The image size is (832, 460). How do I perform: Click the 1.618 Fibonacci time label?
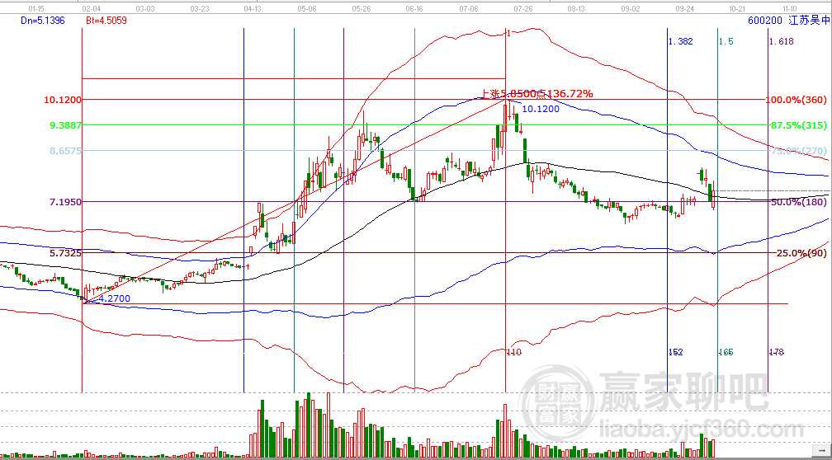click(x=782, y=41)
